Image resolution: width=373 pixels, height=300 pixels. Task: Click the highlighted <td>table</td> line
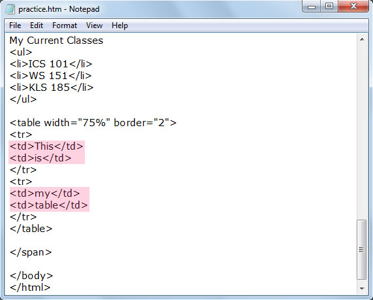(49, 205)
